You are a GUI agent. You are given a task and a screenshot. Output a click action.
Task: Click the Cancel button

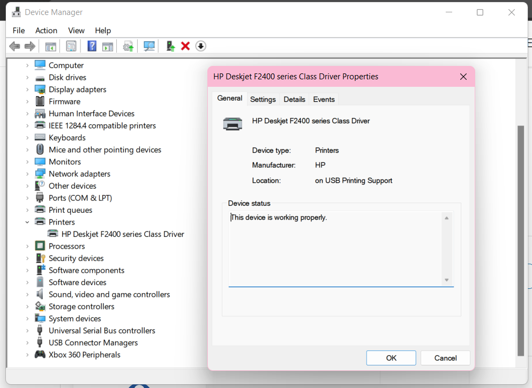(445, 357)
